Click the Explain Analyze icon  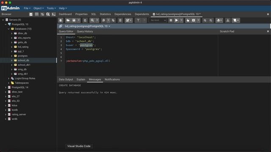click(194, 20)
